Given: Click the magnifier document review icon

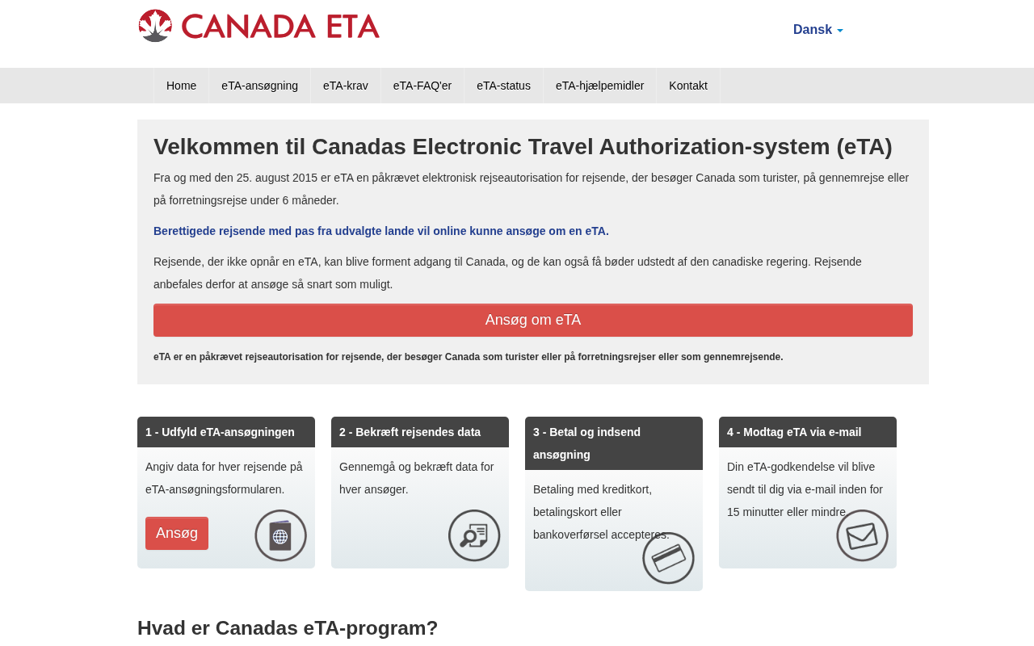Looking at the screenshot, I should [x=474, y=535].
